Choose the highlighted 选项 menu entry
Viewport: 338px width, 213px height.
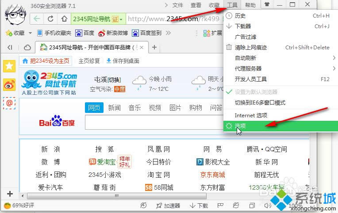[x=280, y=126]
